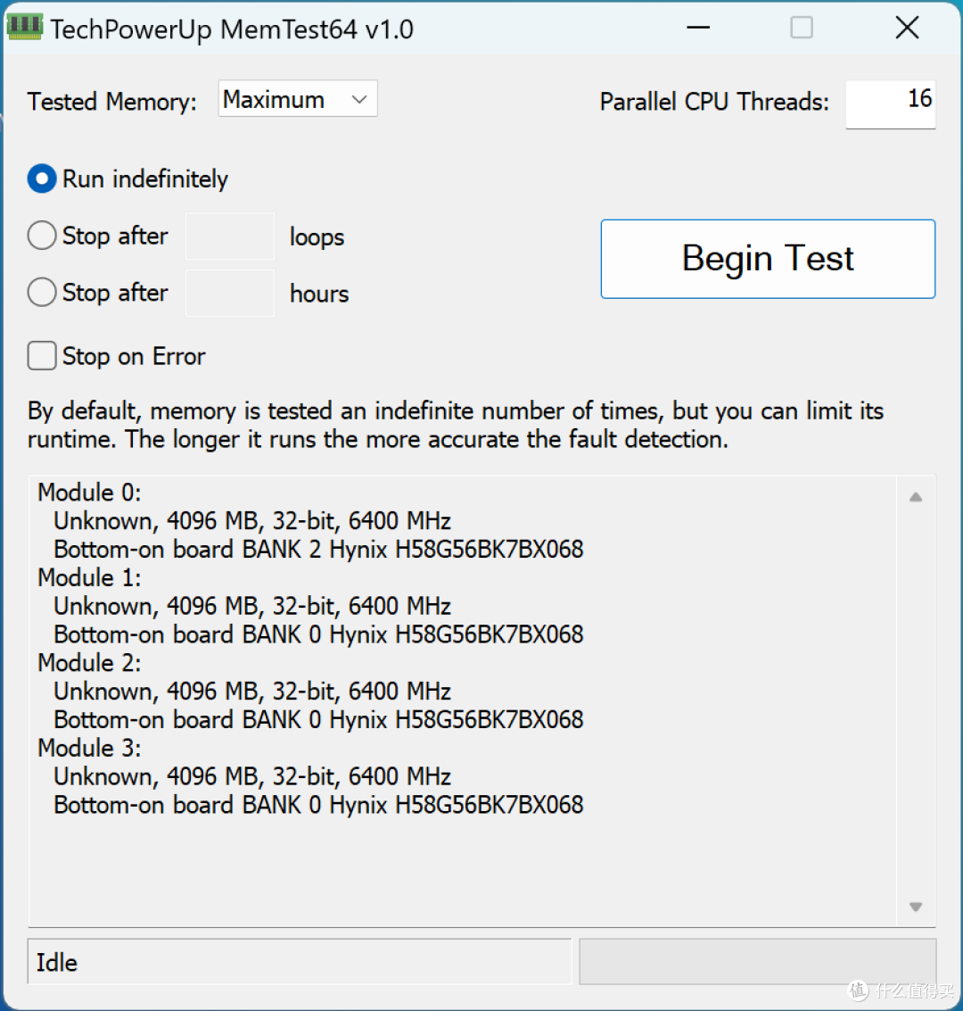Click the BANK 2 Hynix H58G56BK7BX068 line
Viewport: 963px width, 1011px height.
point(318,550)
